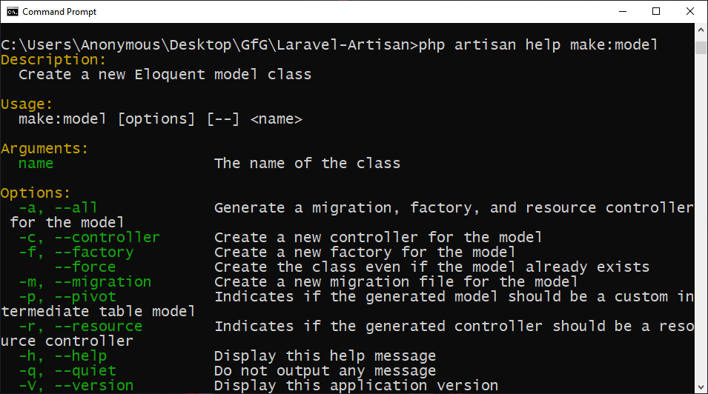708x394 pixels.
Task: Click the --quiet option text
Action: click(x=85, y=370)
